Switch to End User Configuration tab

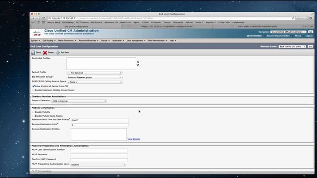(x=76, y=26)
